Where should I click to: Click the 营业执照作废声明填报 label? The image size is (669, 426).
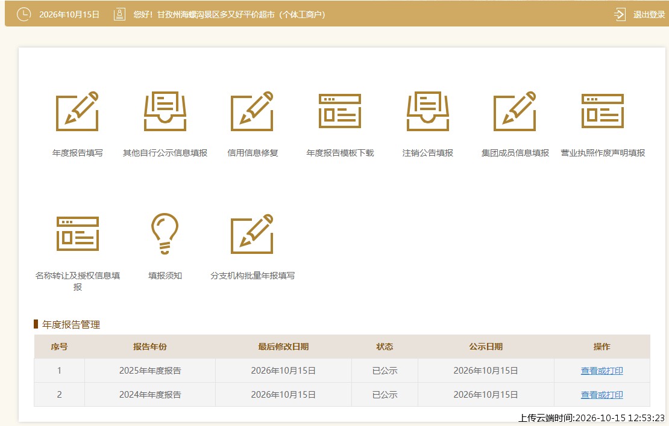click(x=603, y=153)
